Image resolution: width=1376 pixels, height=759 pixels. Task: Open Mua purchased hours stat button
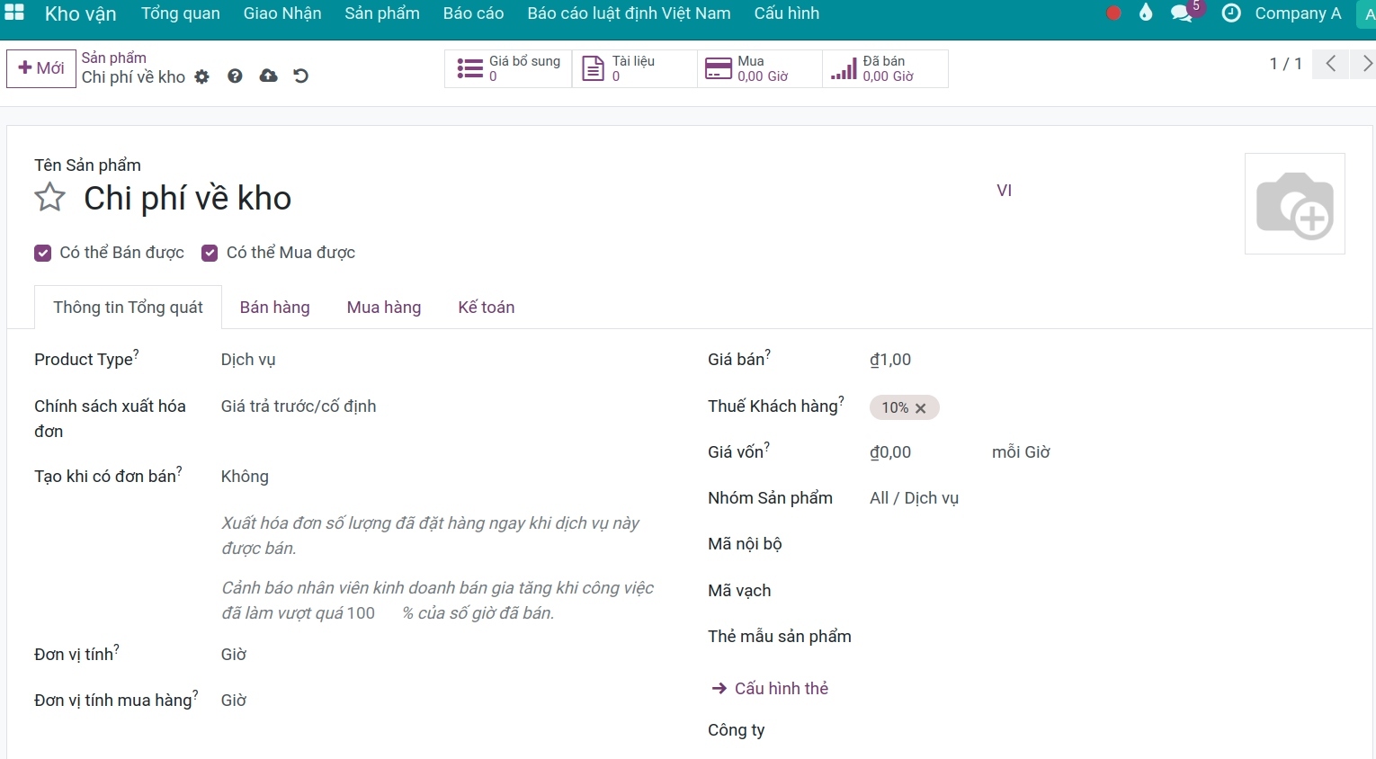pos(760,68)
